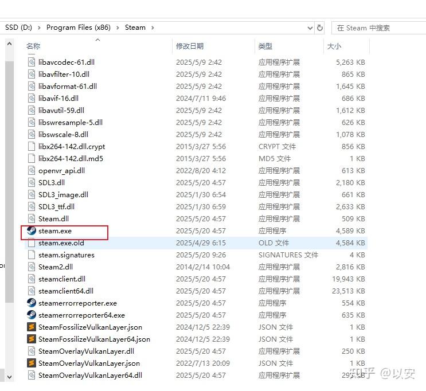Sort files by the 修改日期 column

190,46
